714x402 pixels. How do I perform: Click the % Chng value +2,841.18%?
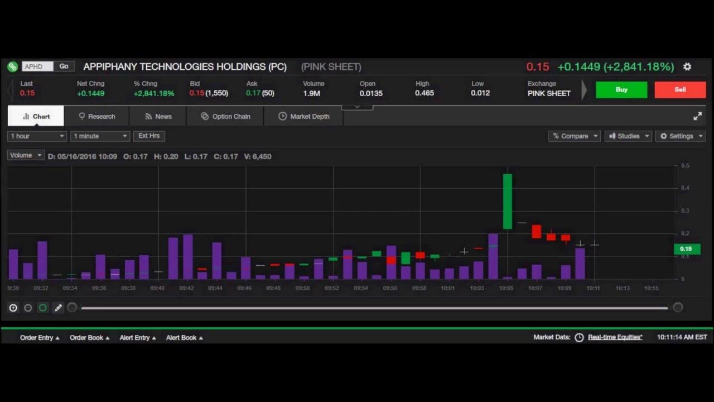(x=154, y=93)
